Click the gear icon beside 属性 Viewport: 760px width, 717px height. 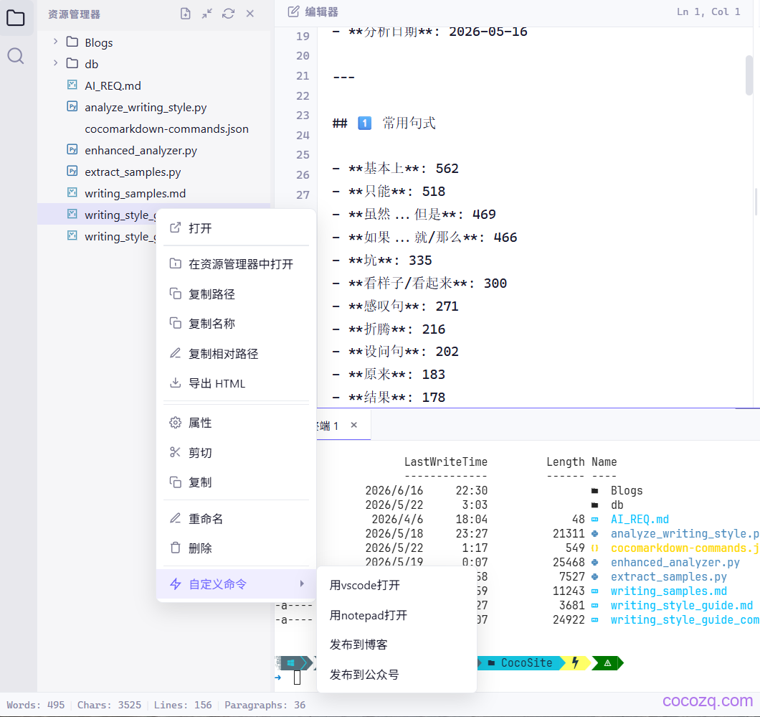pos(175,423)
